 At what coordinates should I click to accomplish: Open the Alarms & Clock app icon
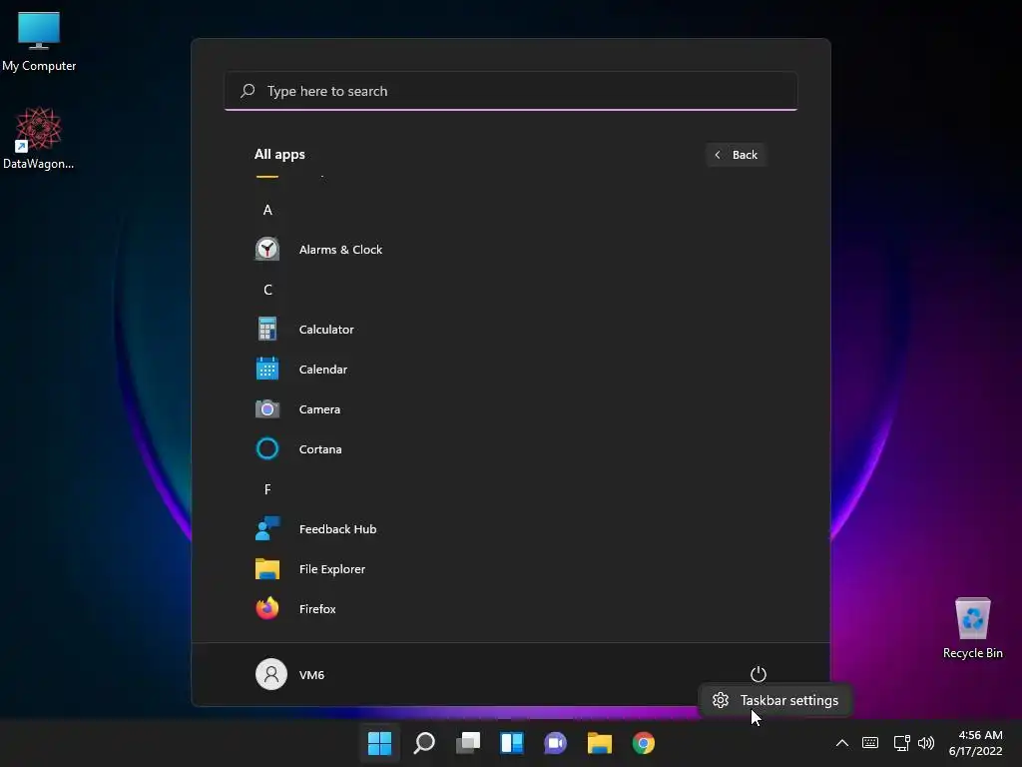pyautogui.click(x=267, y=249)
